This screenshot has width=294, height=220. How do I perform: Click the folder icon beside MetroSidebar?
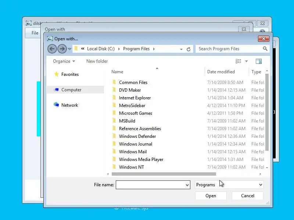pos(114,105)
